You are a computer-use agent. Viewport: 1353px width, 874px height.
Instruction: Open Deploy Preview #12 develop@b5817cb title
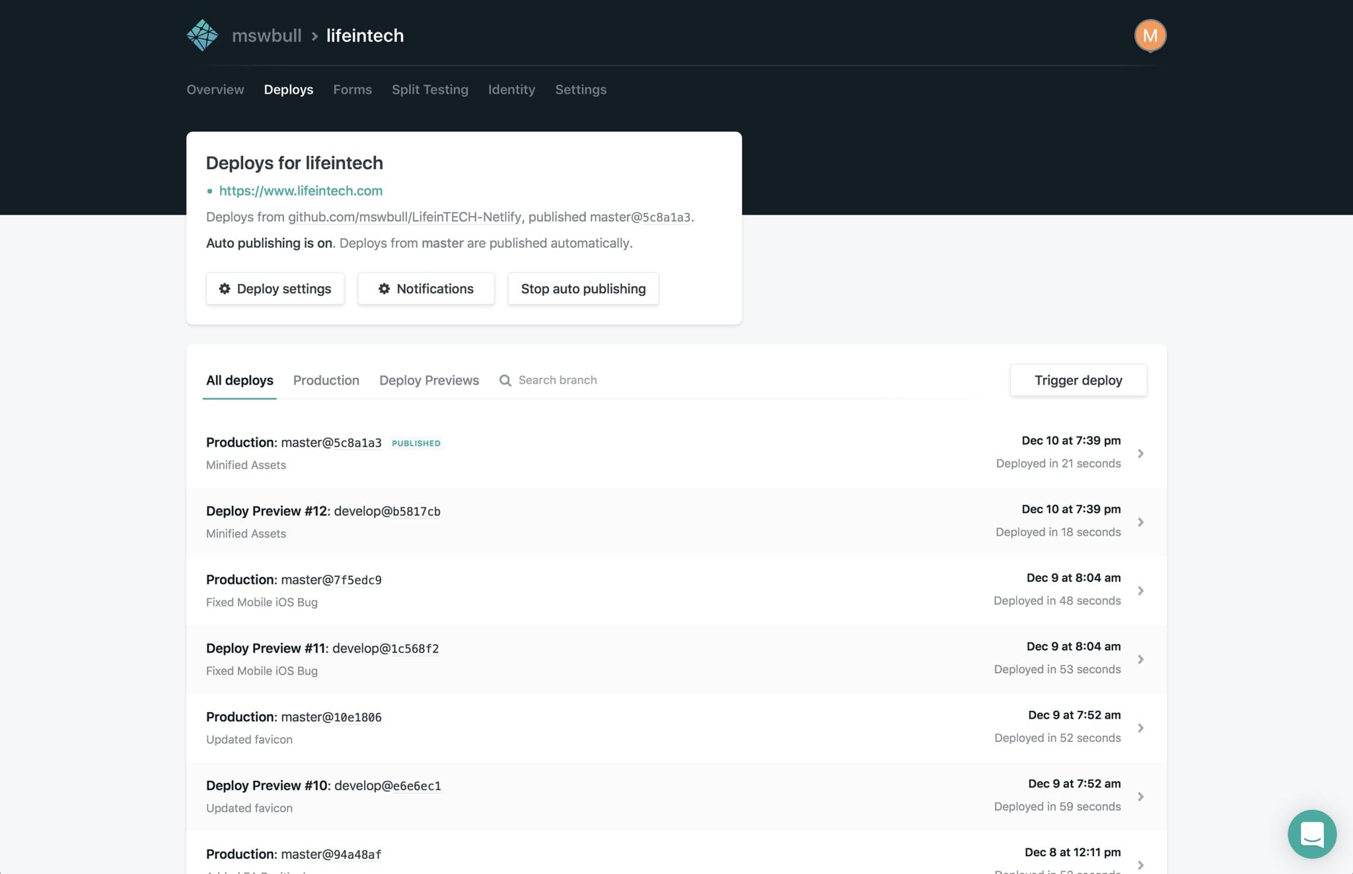point(323,511)
